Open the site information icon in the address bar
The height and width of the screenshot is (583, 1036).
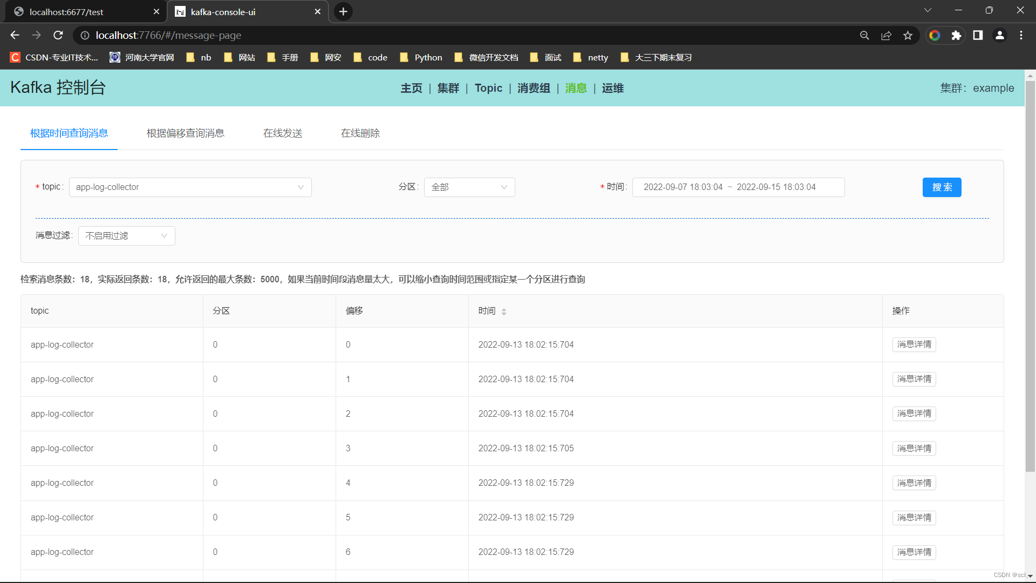[85, 35]
